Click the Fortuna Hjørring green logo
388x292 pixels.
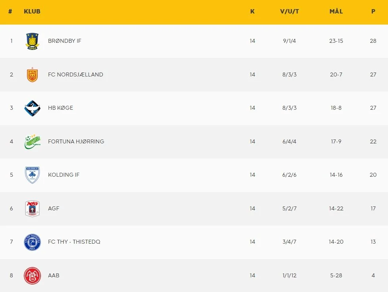[x=33, y=142]
